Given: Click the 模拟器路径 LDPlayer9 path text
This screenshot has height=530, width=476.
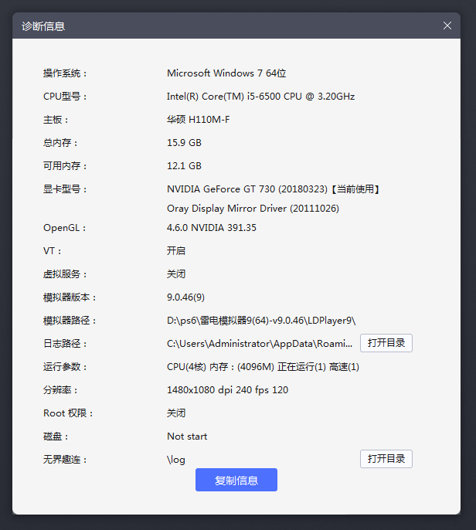Looking at the screenshot, I should (x=260, y=321).
